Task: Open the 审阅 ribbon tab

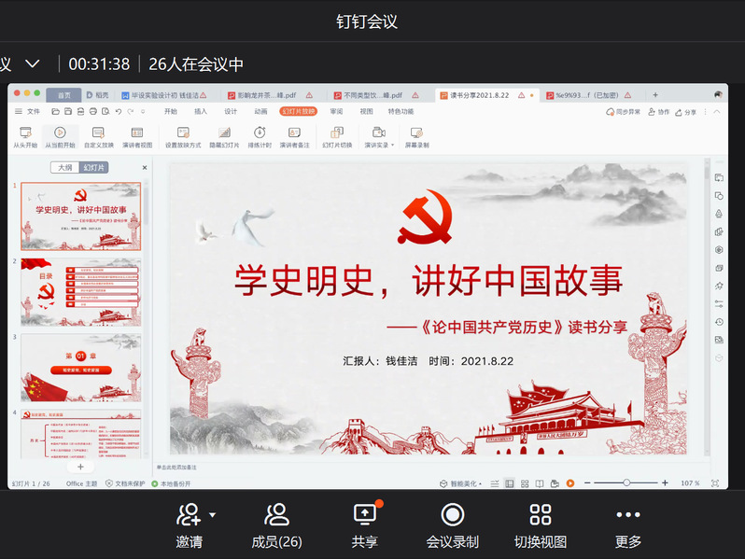Action: 336,112
